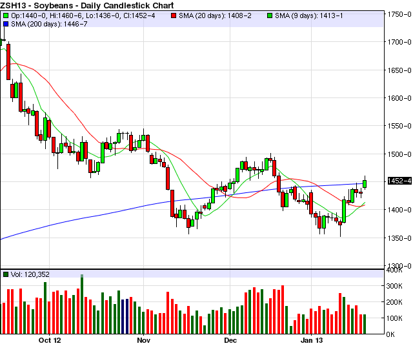Click the SMA (20 days): 1408-2 label
The height and width of the screenshot is (346, 413).
215,15
